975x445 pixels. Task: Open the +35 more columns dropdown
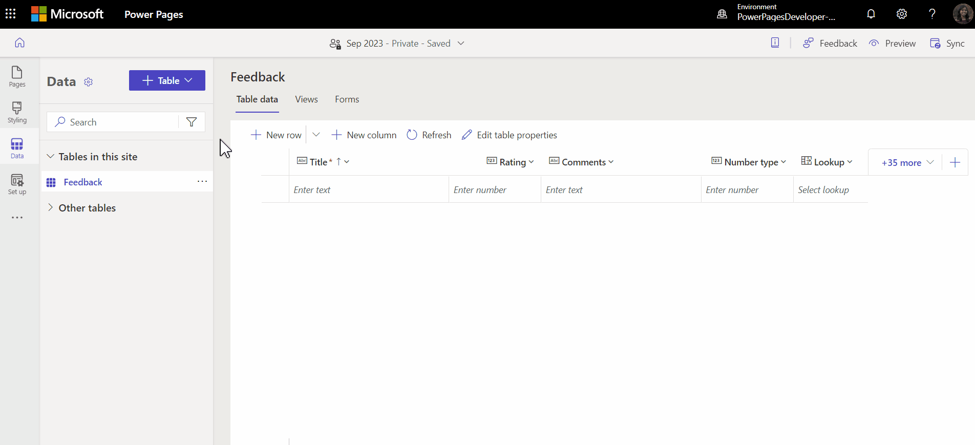coord(907,163)
